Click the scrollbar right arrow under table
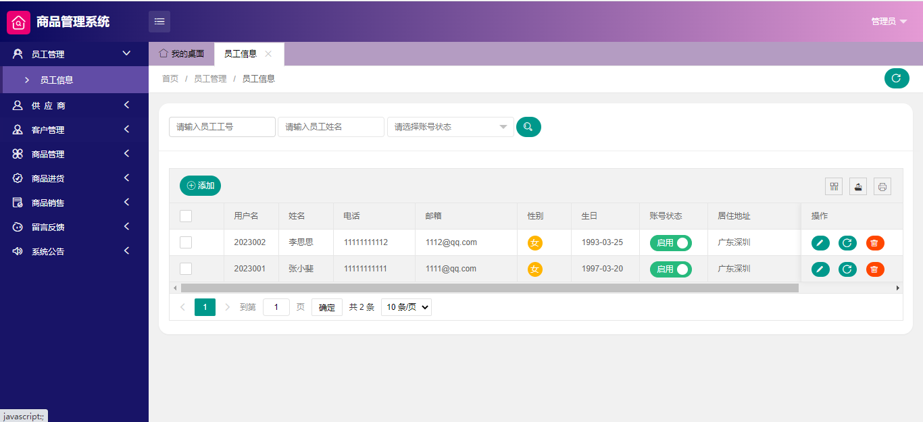 (898, 288)
